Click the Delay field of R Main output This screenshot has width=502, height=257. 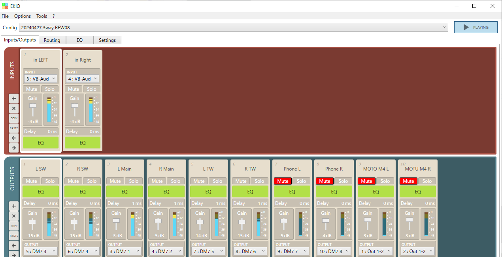[166, 203]
